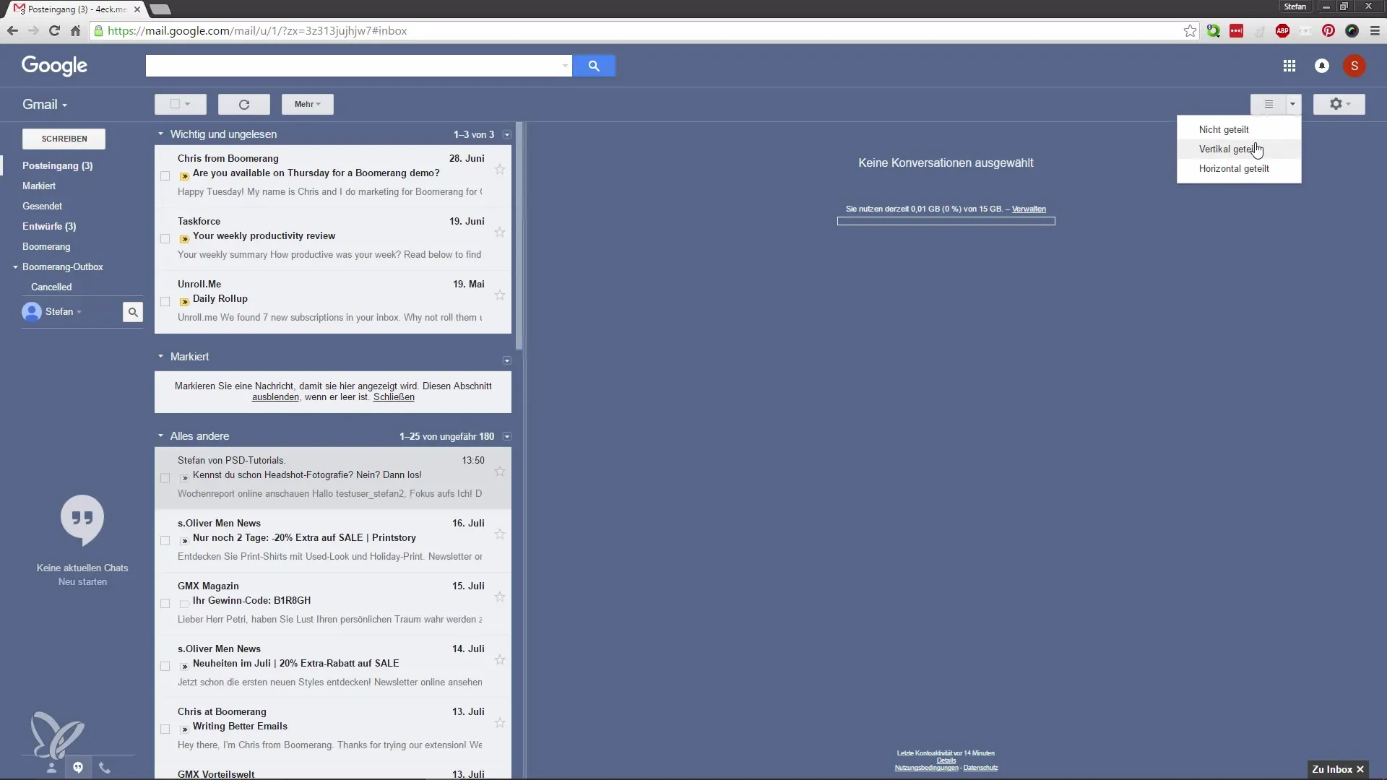Open the select-all checkbox dropdown
This screenshot has width=1387, height=780.
(181, 104)
